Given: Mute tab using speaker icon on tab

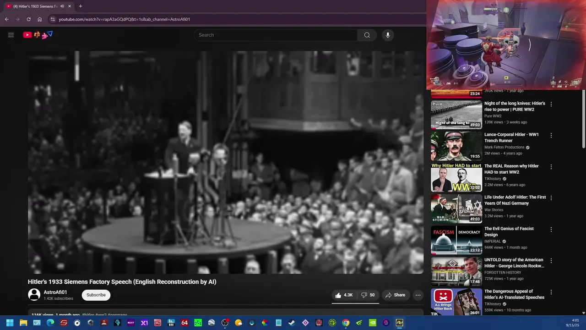Looking at the screenshot, I should pyautogui.click(x=62, y=6).
